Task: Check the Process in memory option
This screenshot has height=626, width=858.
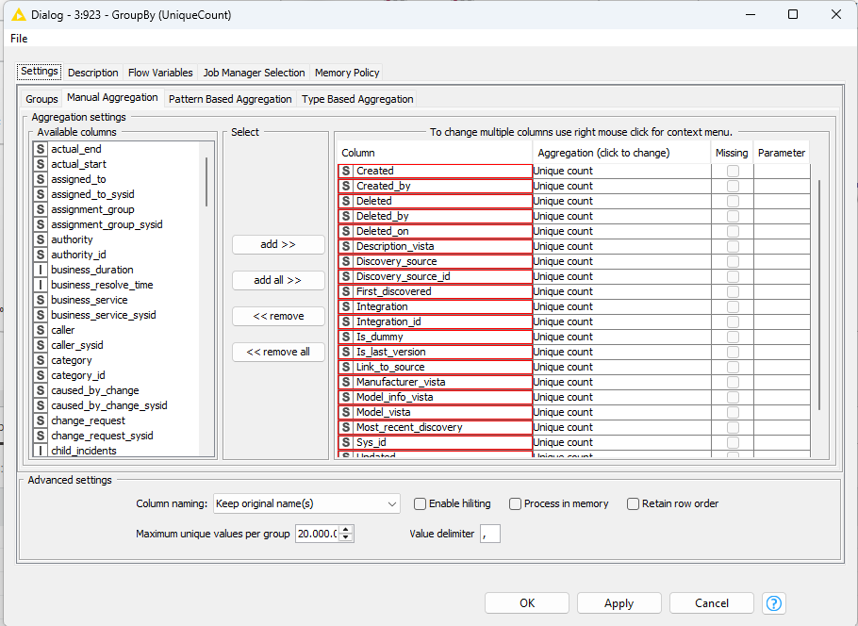Action: tap(516, 503)
